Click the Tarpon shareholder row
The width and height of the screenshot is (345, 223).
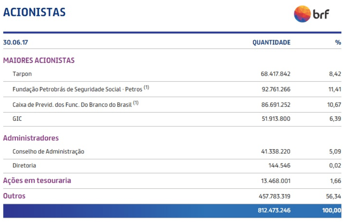(x=172, y=74)
